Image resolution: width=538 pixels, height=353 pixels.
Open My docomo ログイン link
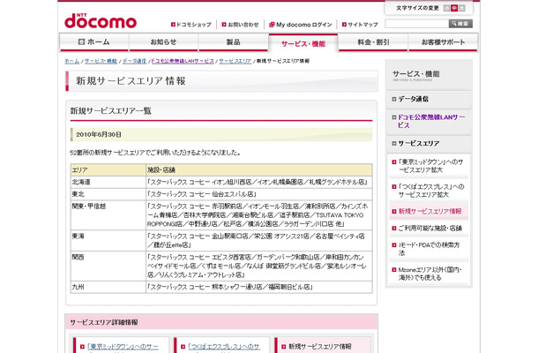[x=304, y=25]
